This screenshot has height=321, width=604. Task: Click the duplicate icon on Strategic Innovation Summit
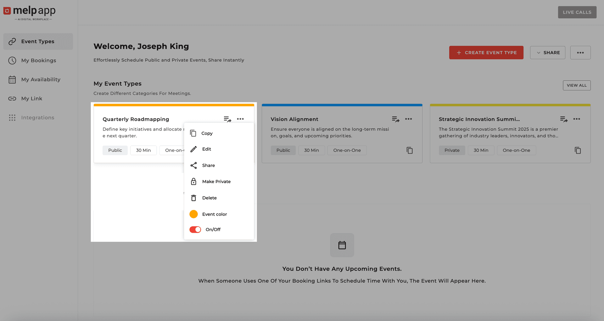coord(578,150)
